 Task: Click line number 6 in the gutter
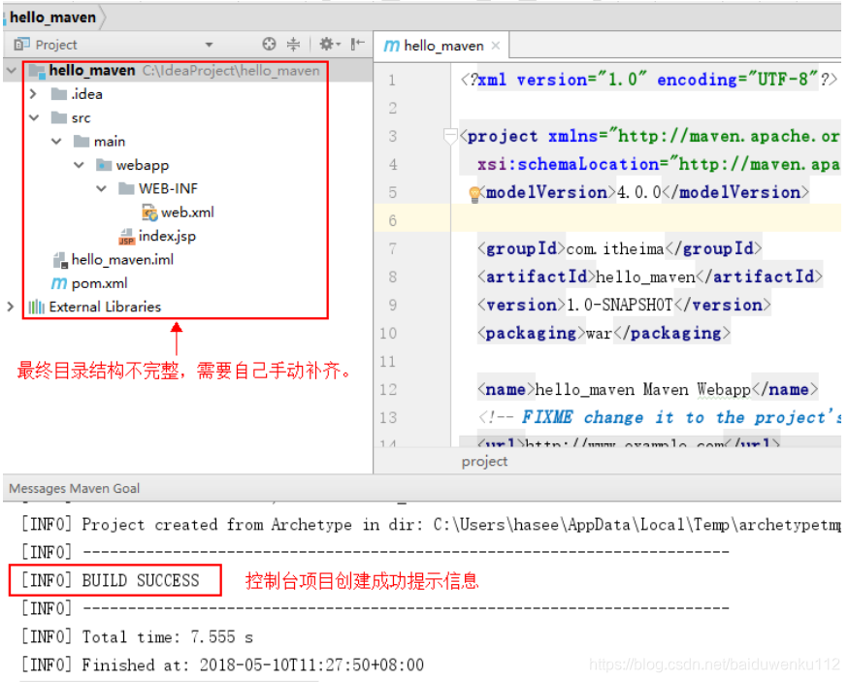pyautogui.click(x=393, y=221)
